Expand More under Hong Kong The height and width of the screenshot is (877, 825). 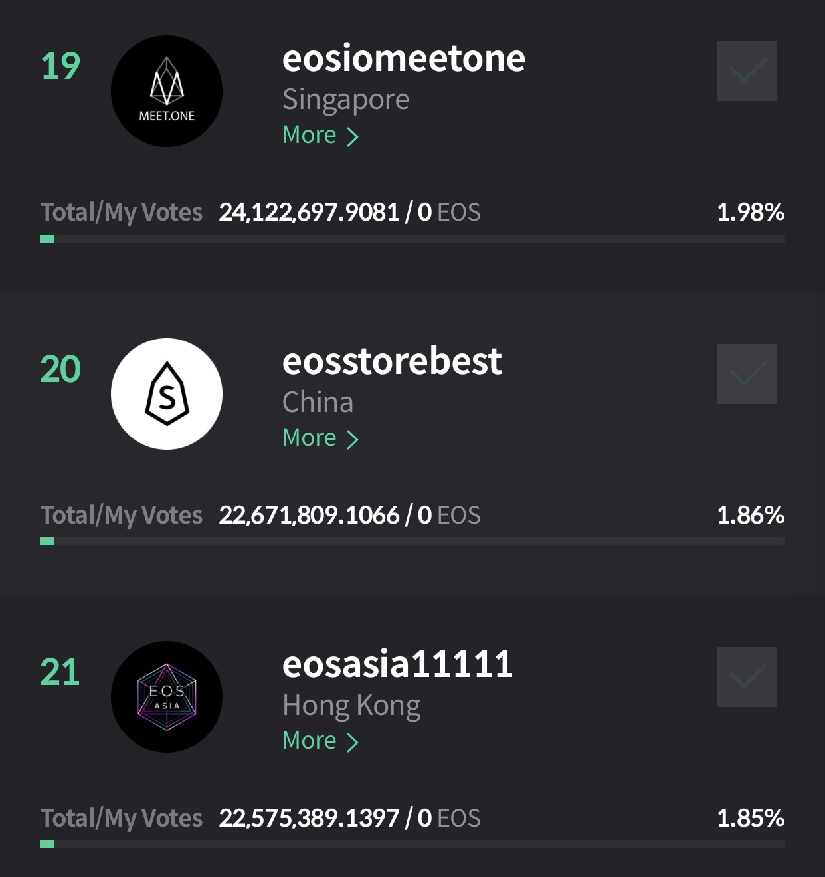click(x=321, y=741)
